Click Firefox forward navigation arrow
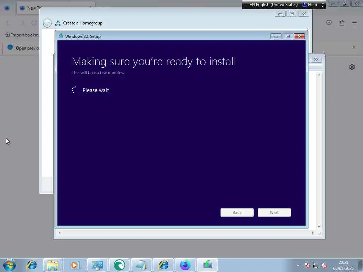 pos(21,23)
